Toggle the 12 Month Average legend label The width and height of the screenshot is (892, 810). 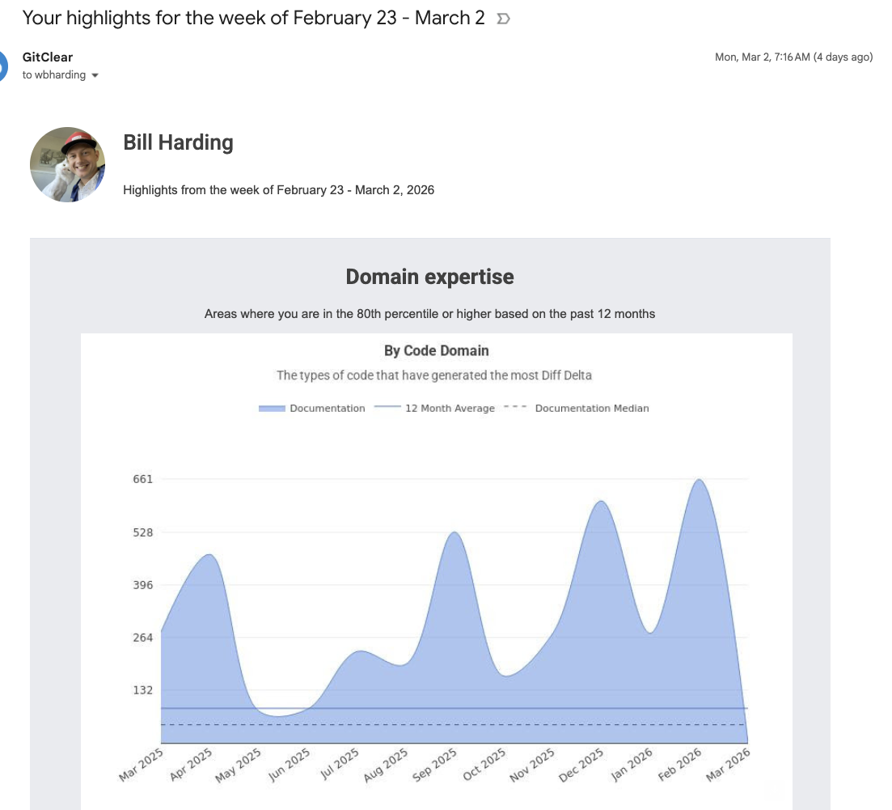[450, 408]
